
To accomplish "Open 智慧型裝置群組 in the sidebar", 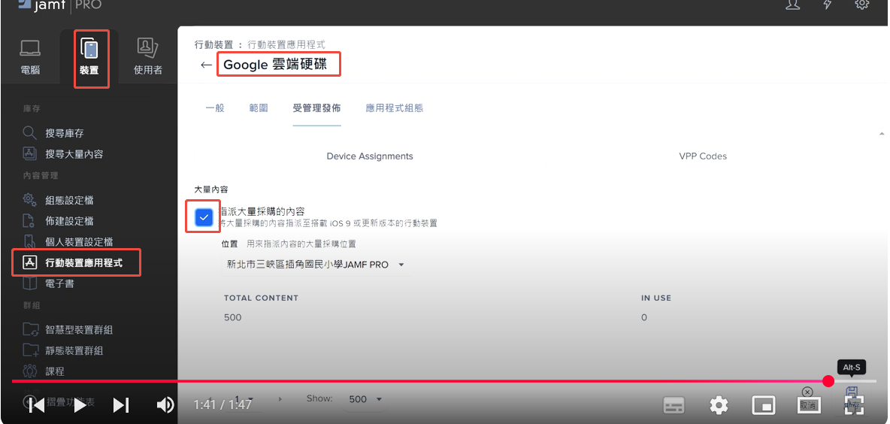I will click(79, 329).
